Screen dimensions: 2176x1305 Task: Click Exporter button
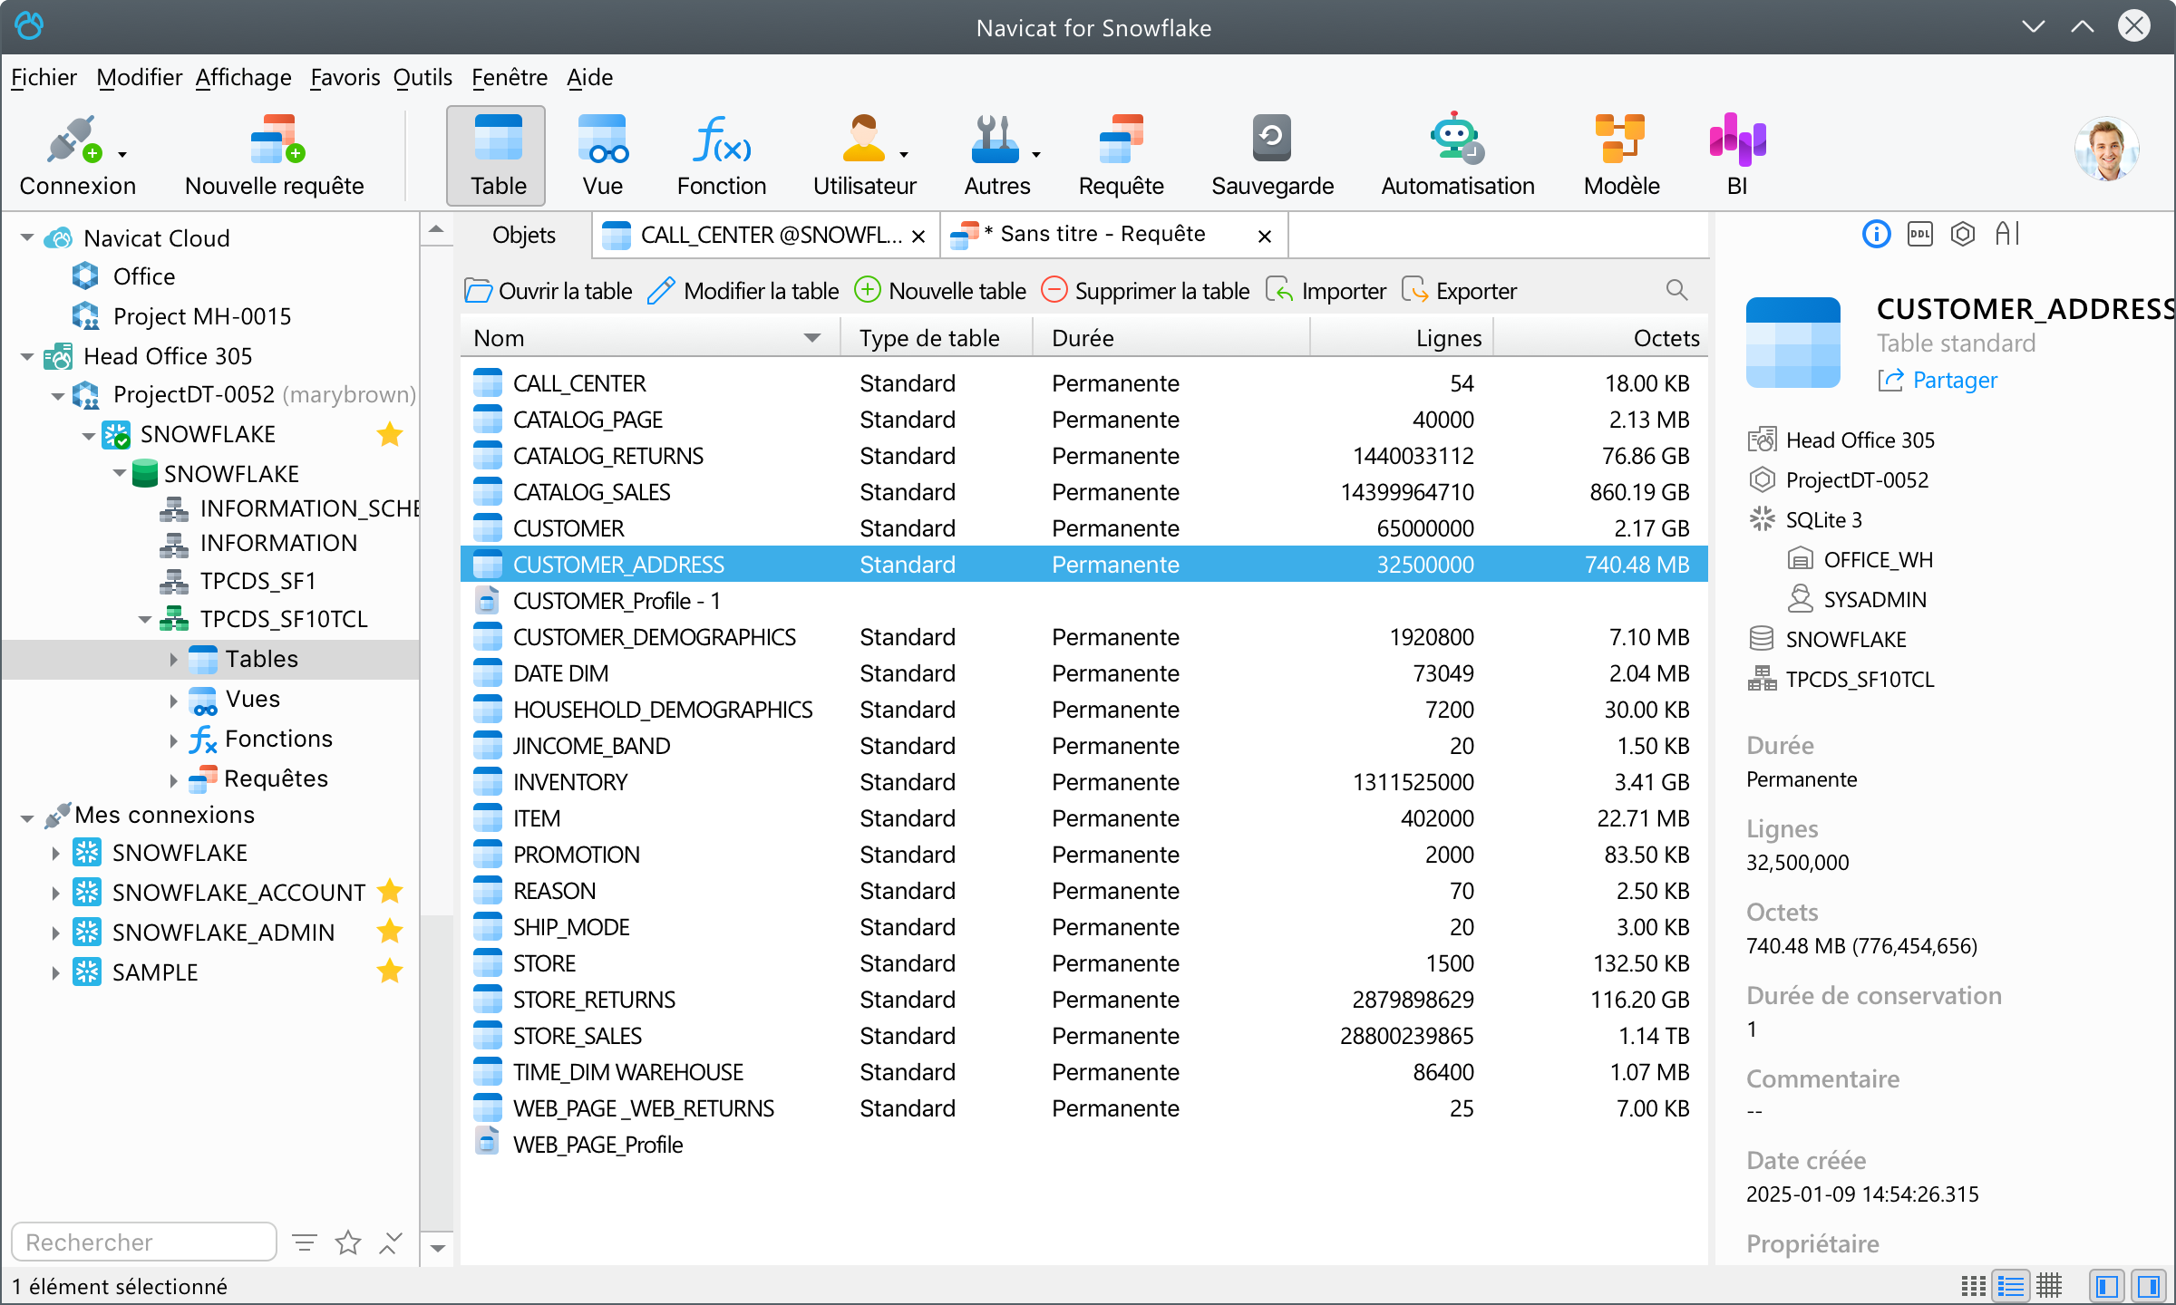pyautogui.click(x=1459, y=291)
